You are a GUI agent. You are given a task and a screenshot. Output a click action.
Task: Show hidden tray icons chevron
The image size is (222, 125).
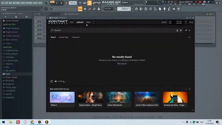click(x=183, y=122)
